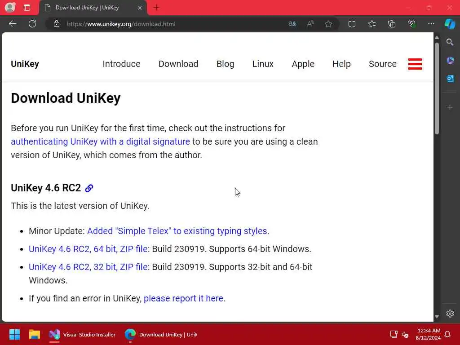460x345 pixels.
Task: Open split screen view
Action: [352, 24]
